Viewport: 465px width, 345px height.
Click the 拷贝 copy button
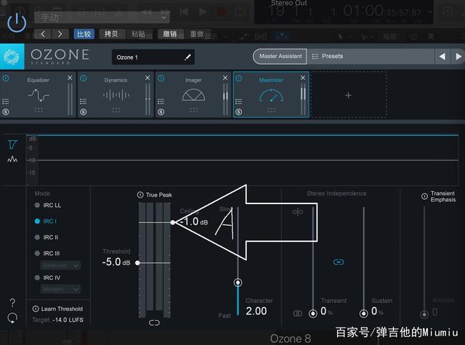pyautogui.click(x=111, y=34)
